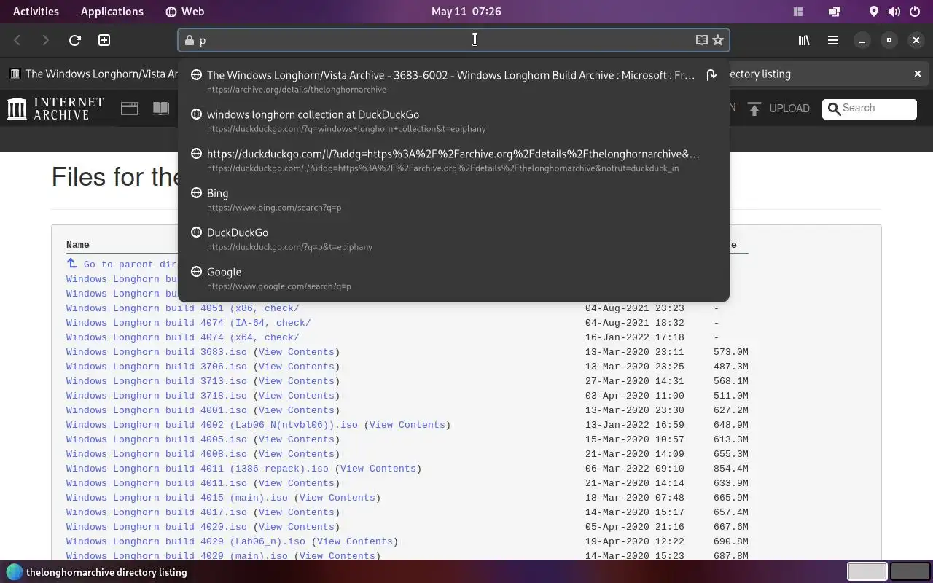This screenshot has width=933, height=583.
Task: Open the clock May 11 07:26
Action: (x=466, y=12)
